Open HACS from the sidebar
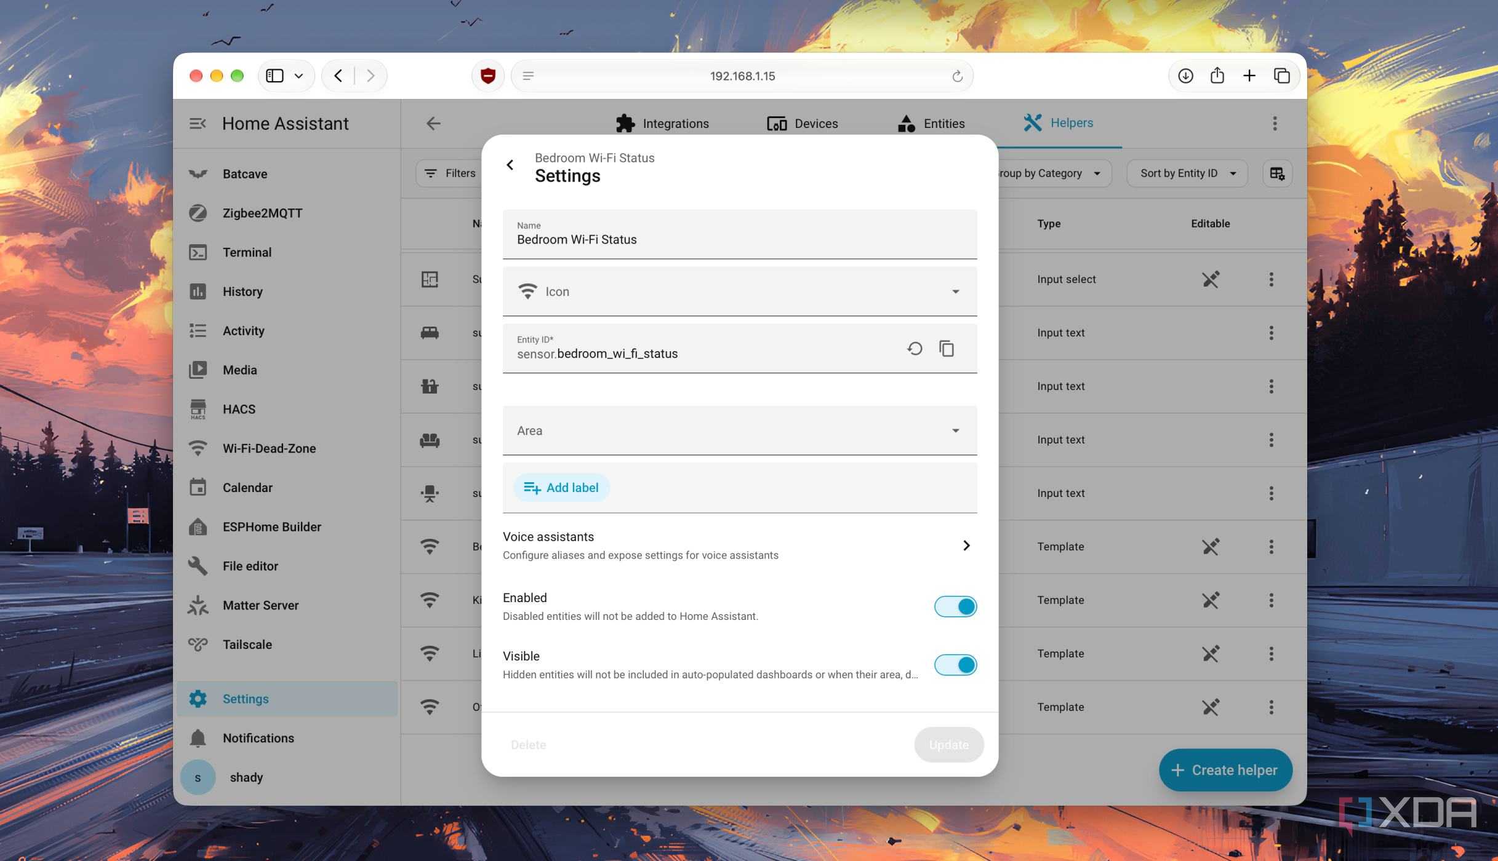 [287, 409]
